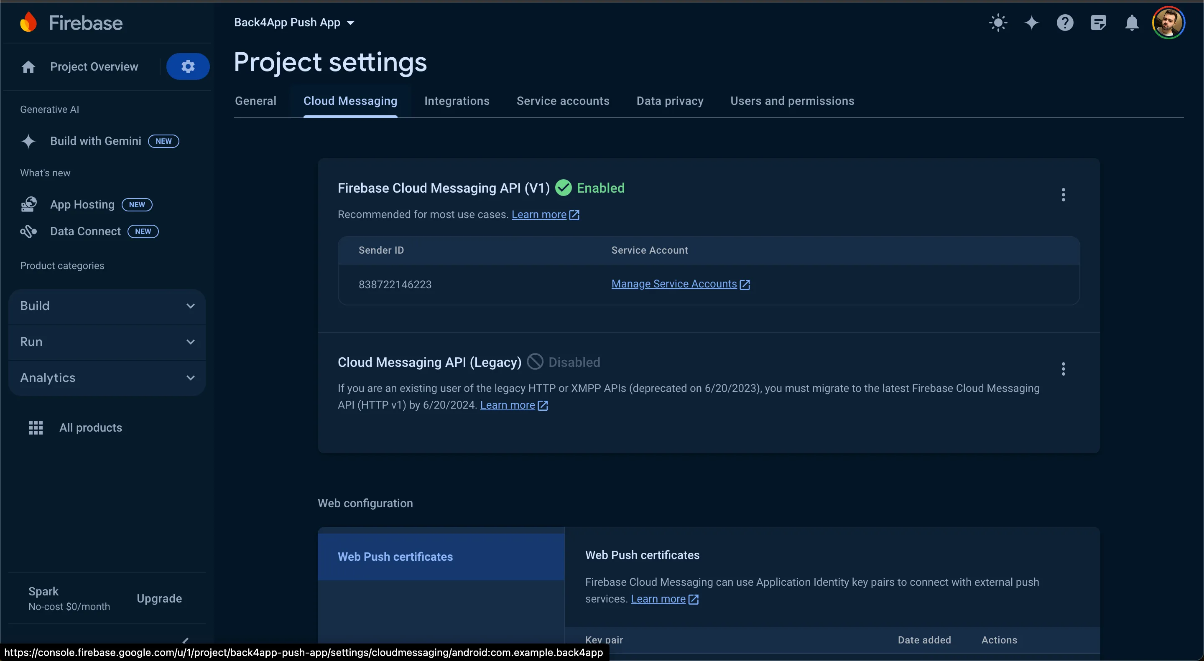Screen dimensions: 1204x661
Task: Click the Actions column header
Action: 999,640
